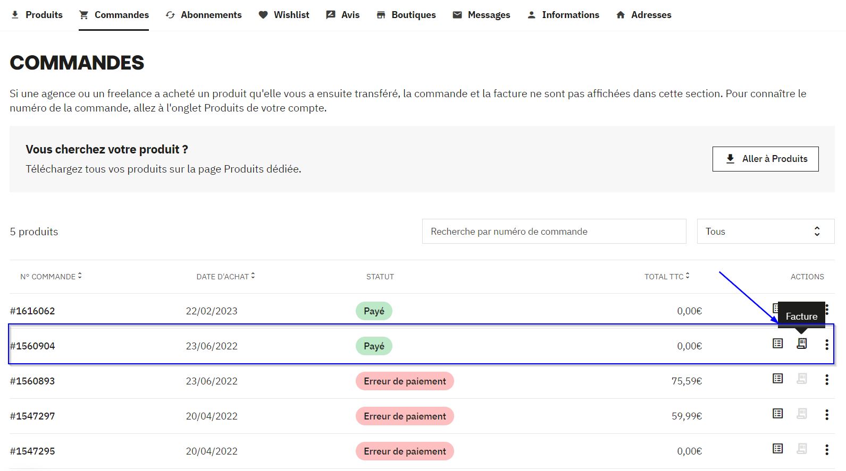
Task: Open the Messages tab
Action: pyautogui.click(x=481, y=15)
